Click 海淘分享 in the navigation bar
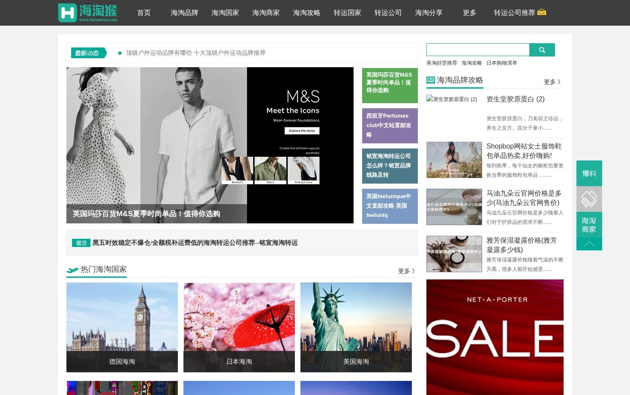 tap(429, 13)
